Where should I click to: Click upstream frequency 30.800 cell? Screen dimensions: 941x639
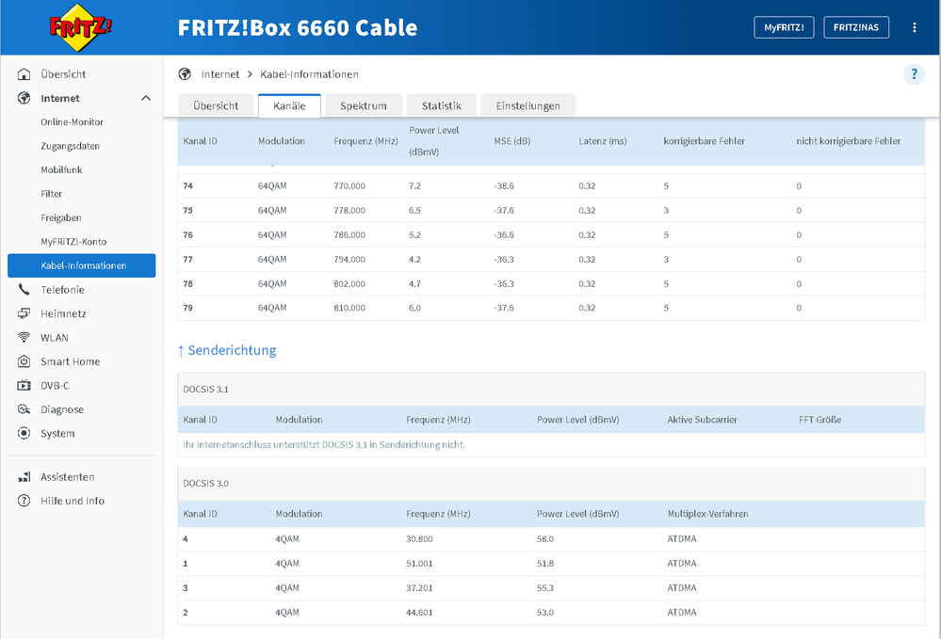pos(419,539)
